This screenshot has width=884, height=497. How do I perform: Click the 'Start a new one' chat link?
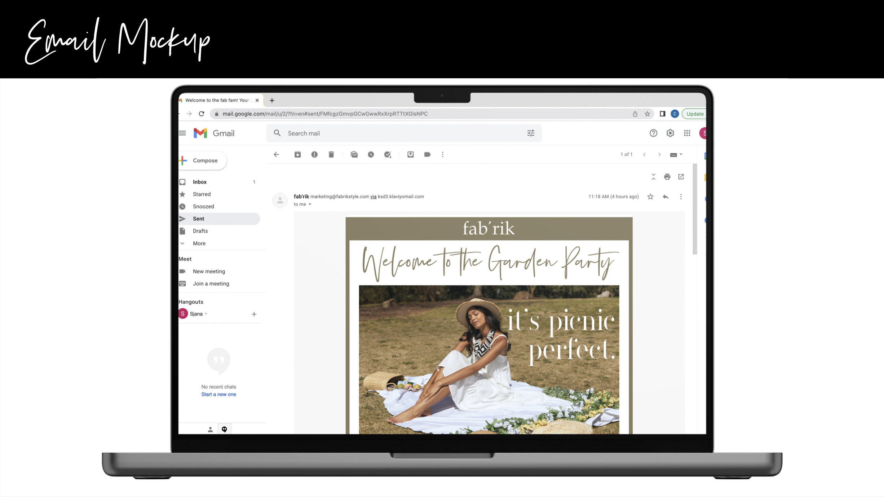[x=218, y=394]
